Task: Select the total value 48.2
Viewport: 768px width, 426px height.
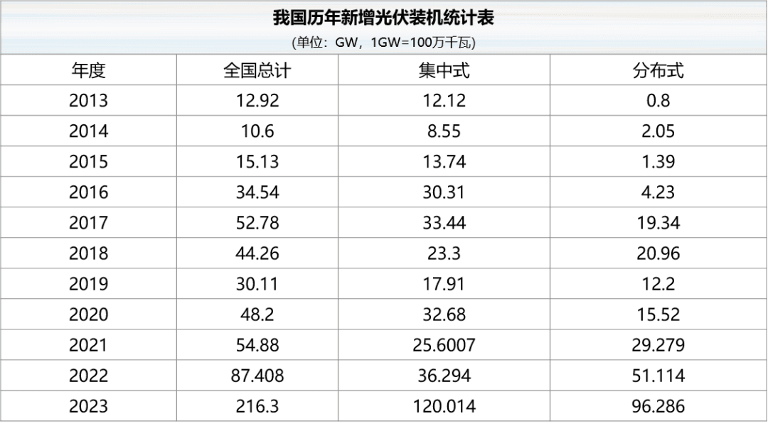Action: 257,315
